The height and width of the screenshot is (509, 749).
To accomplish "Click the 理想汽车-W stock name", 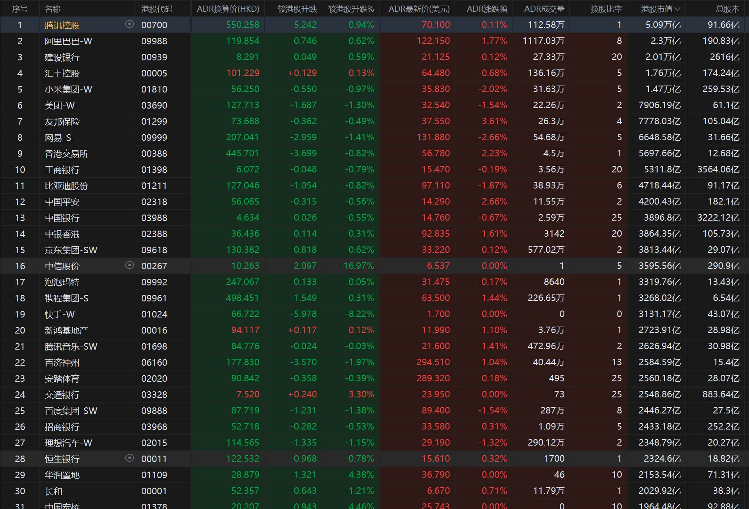I will click(x=68, y=443).
